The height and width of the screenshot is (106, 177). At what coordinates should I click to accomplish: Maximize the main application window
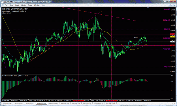pyautogui.click(x=169, y=1)
